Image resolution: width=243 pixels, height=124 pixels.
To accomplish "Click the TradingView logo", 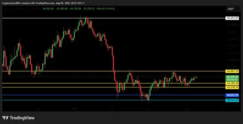I will (x=5, y=118).
